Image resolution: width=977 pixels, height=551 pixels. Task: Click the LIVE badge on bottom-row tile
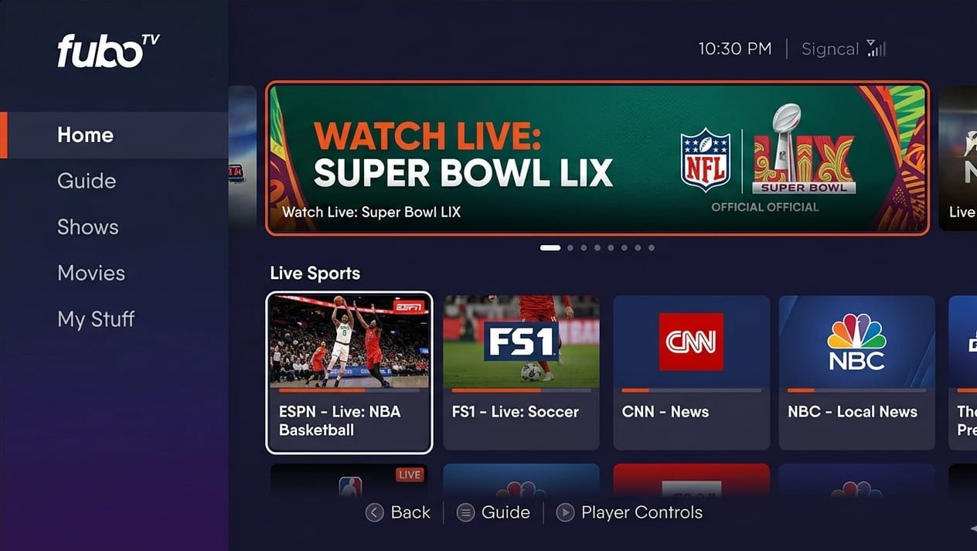click(x=410, y=474)
